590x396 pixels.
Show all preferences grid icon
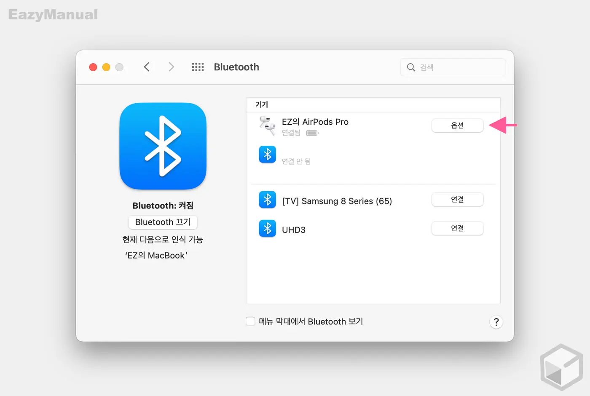[198, 67]
